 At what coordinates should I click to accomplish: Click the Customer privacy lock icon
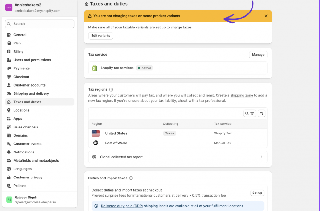pos(9,178)
